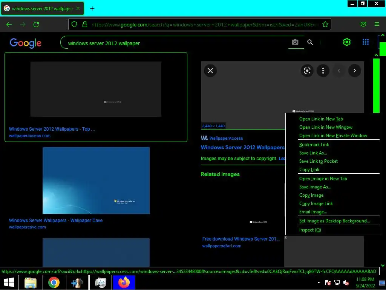Click the magnifier search button
This screenshot has width=386, height=290.
coord(310,42)
